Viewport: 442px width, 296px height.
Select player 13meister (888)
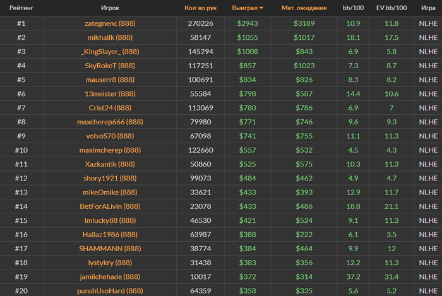coord(110,94)
